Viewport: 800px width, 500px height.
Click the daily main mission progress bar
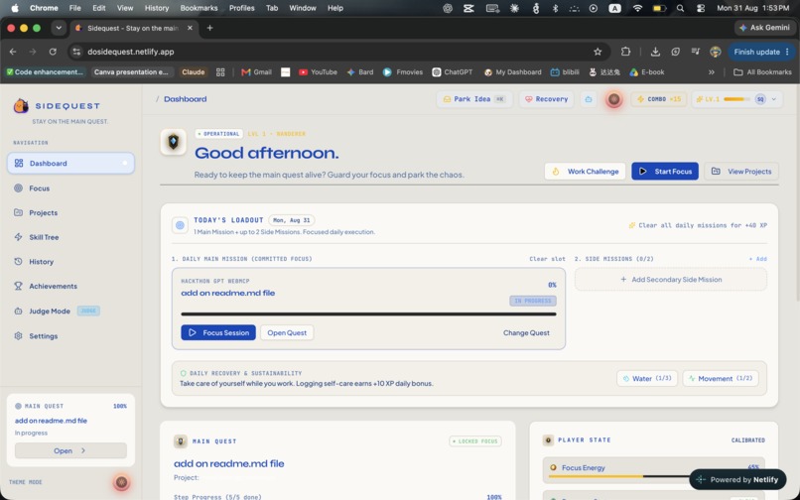click(x=368, y=314)
